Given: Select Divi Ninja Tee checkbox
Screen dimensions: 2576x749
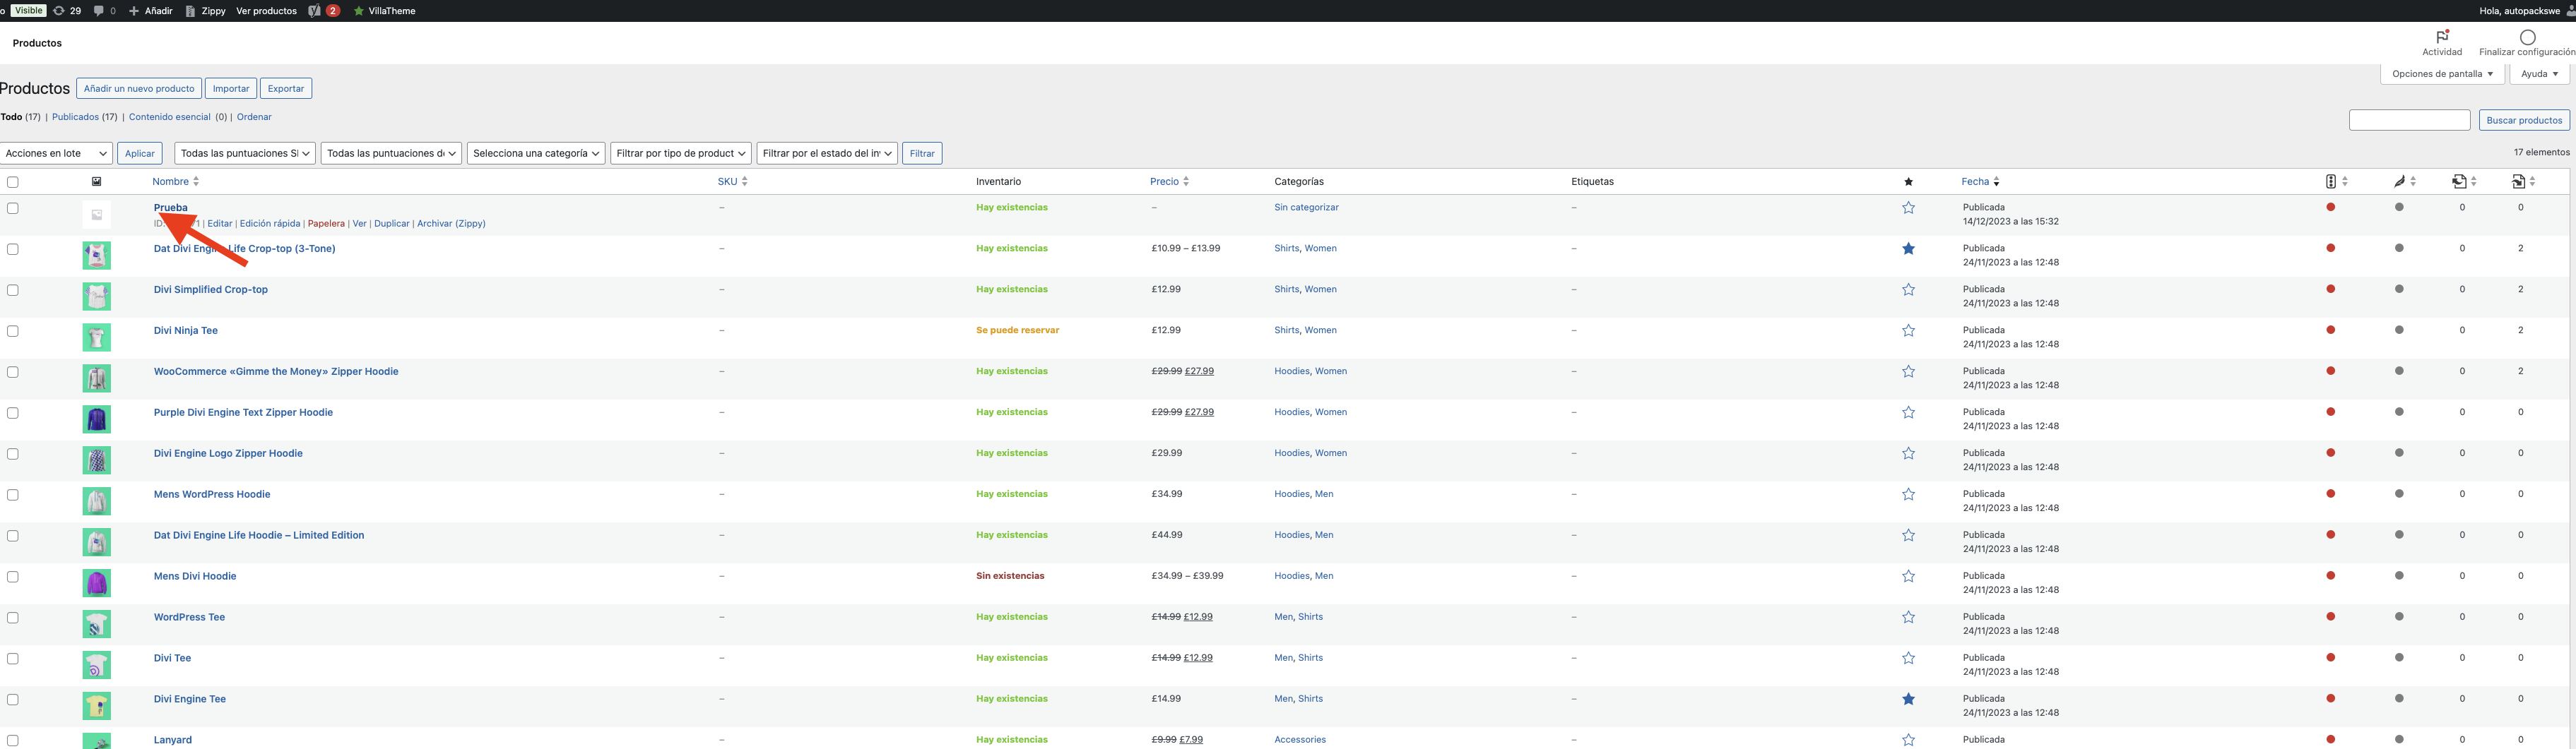Looking at the screenshot, I should coord(13,330).
